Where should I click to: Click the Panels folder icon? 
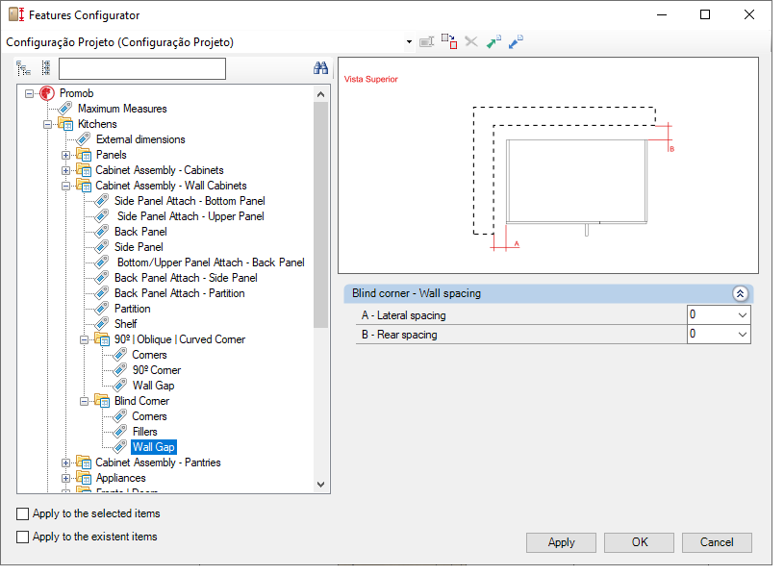pos(84,155)
